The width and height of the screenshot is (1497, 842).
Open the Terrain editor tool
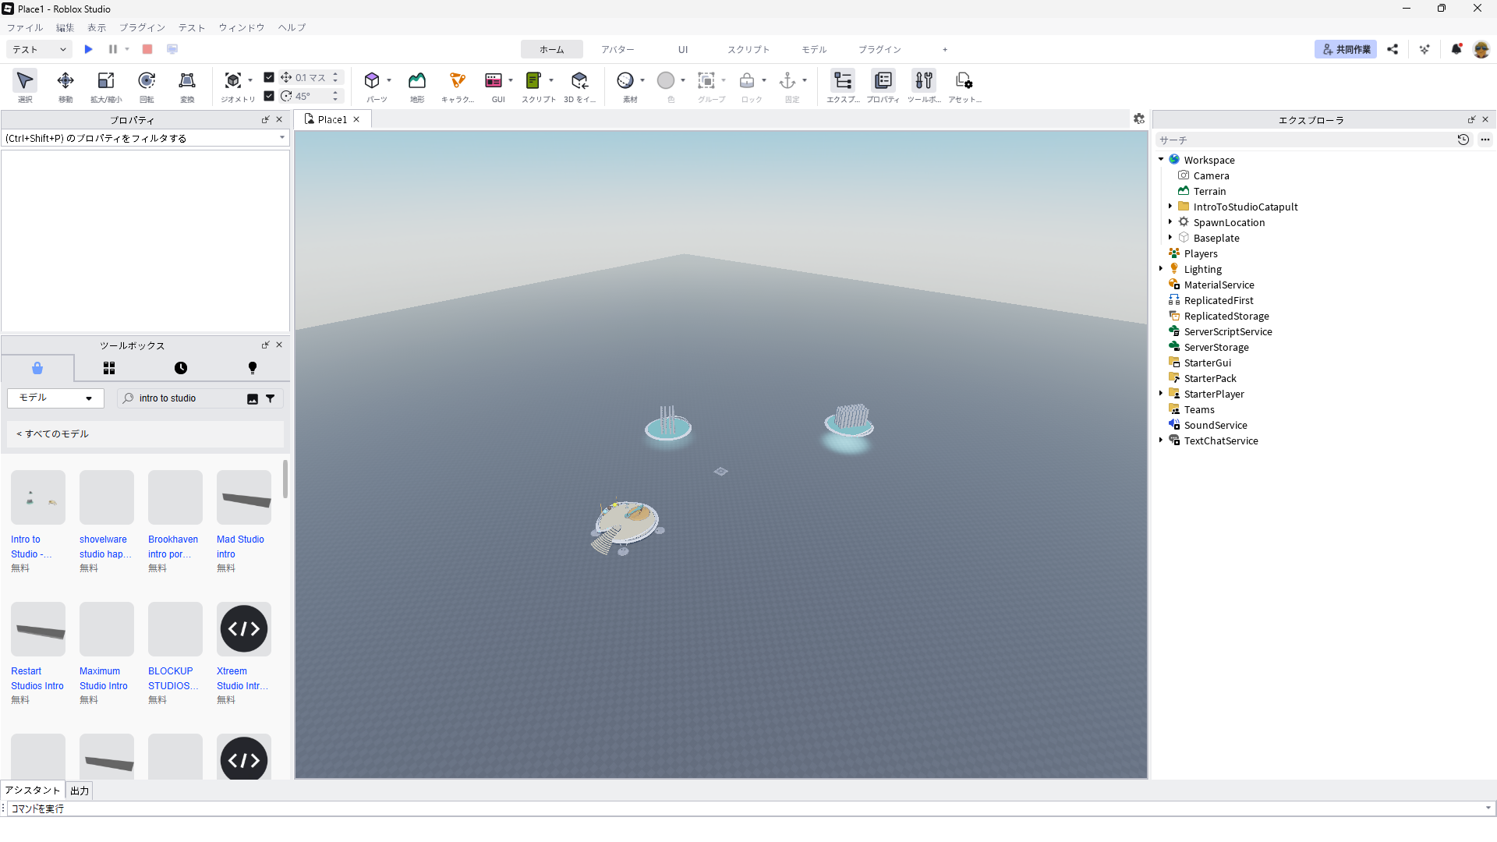[x=417, y=81]
